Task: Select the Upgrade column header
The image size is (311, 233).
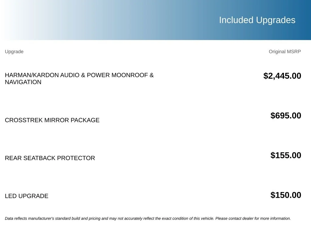Action: tap(14, 52)
